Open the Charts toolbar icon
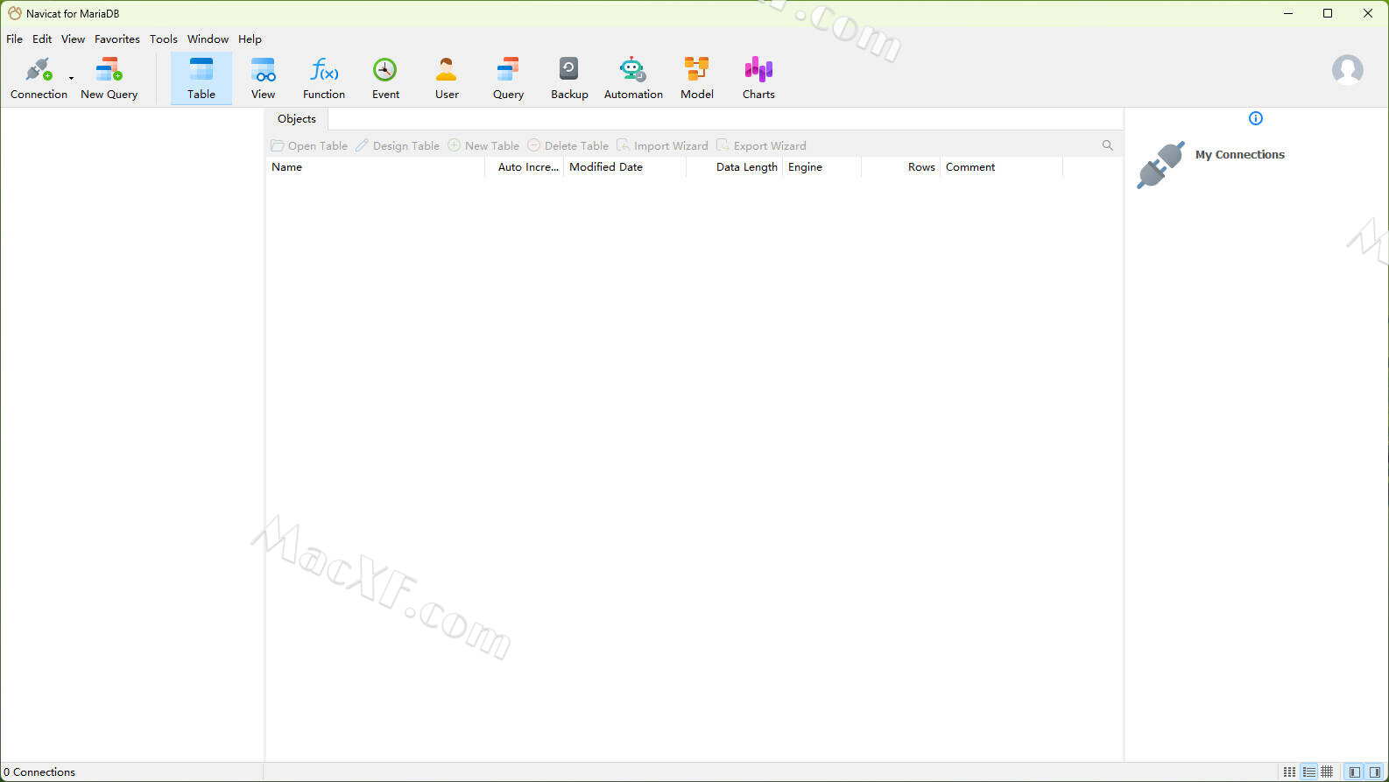1389x782 pixels. (758, 70)
